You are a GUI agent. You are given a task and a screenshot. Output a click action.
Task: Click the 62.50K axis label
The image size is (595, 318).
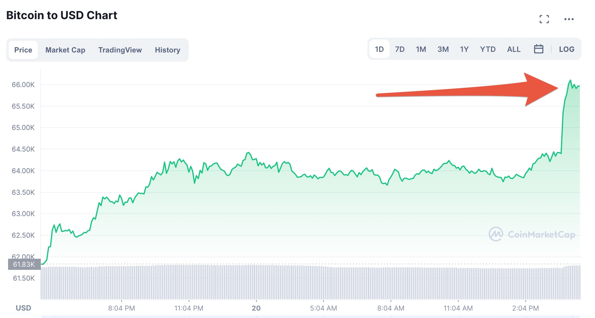click(x=23, y=235)
